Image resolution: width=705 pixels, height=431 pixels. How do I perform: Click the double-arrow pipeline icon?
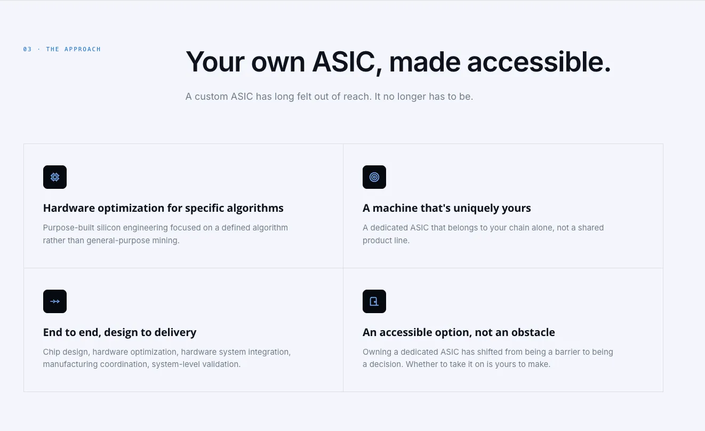(x=55, y=301)
